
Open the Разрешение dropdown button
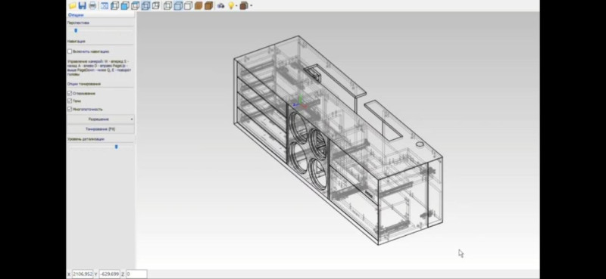pos(101,119)
